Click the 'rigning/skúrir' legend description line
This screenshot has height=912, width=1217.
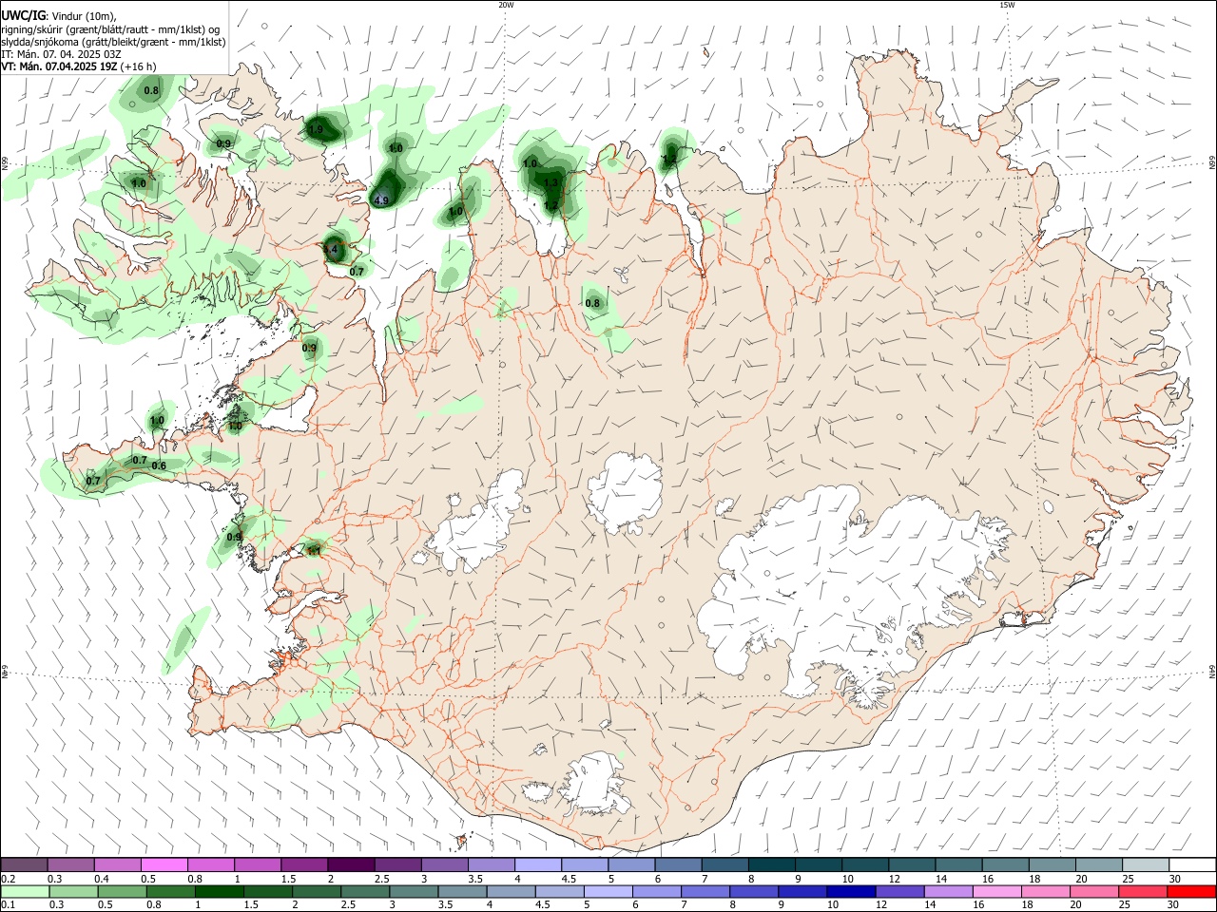pyautogui.click(x=110, y=29)
